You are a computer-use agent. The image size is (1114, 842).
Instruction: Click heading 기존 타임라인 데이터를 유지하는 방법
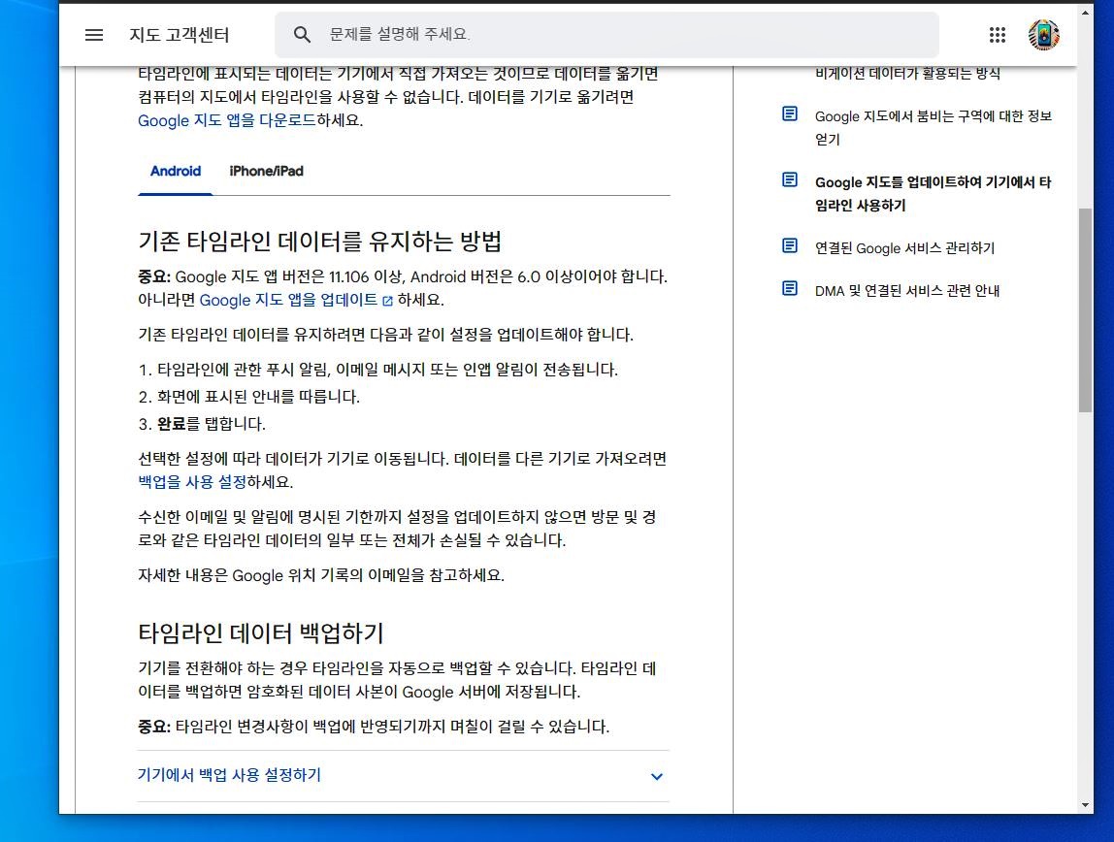[319, 242]
